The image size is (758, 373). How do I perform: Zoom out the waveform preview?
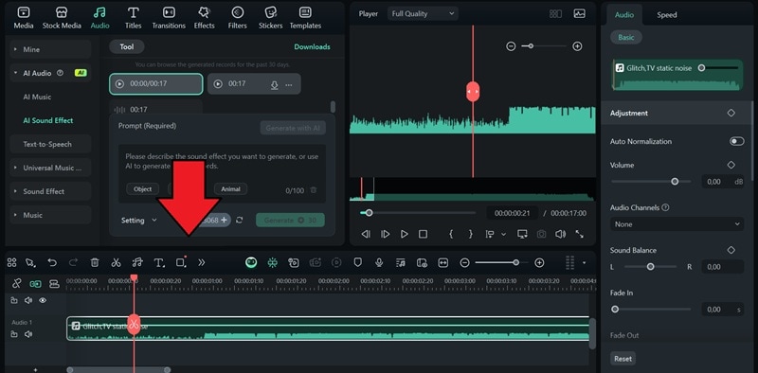click(511, 45)
